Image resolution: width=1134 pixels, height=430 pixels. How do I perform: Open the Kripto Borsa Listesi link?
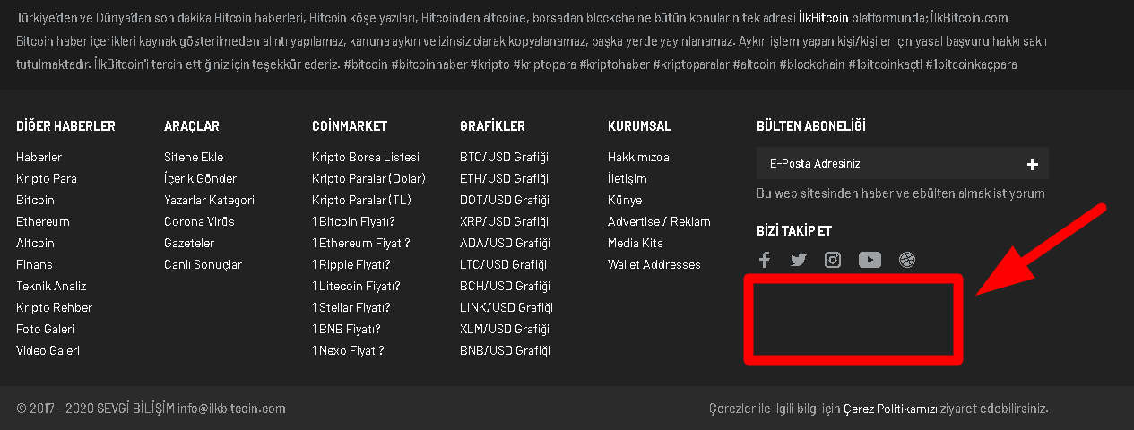coord(366,157)
